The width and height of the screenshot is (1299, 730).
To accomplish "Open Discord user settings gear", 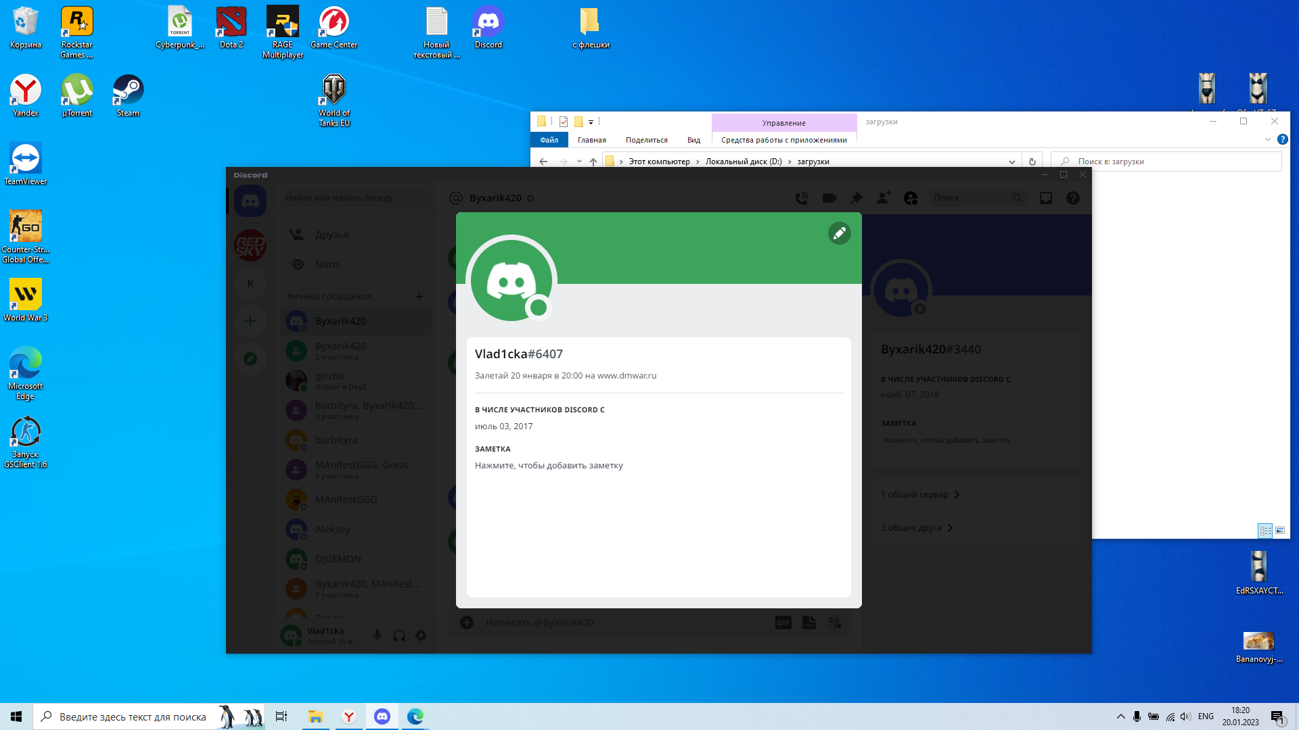I will [x=421, y=635].
